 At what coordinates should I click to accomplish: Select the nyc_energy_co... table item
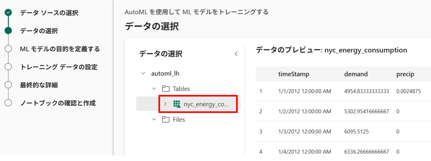click(206, 104)
